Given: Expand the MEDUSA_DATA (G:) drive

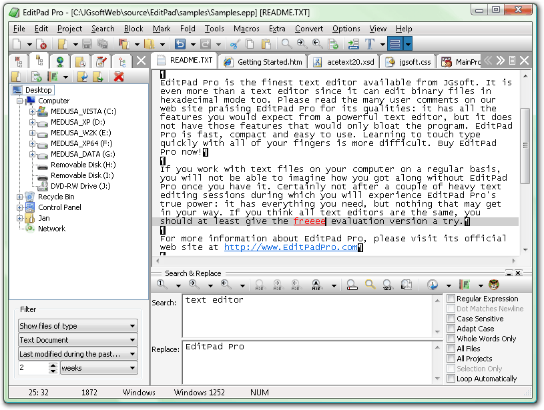Looking at the screenshot, I should [32, 154].
